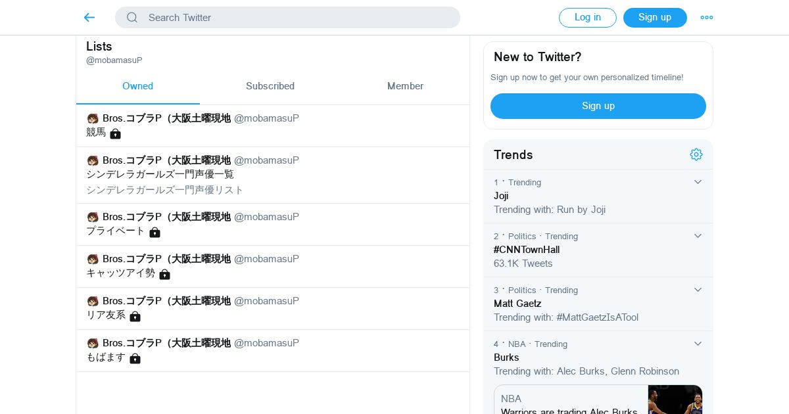Expand the Joji trend chevron

tap(698, 182)
